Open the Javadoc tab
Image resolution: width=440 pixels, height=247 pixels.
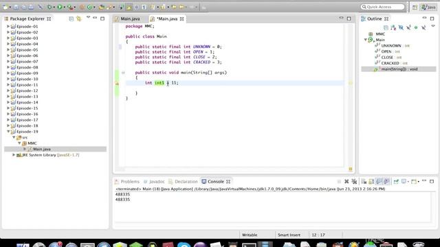[x=154, y=181]
